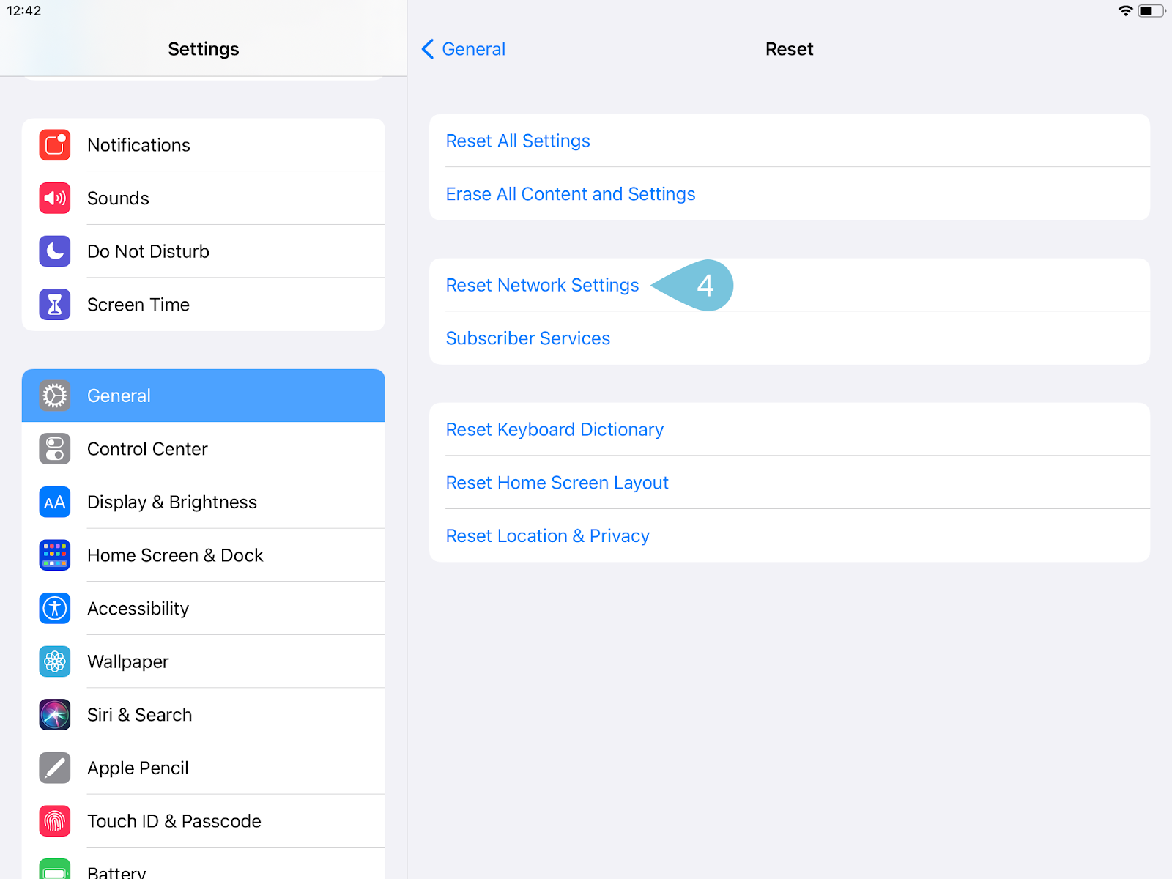Tap the Notifications red icon
Screen dimensions: 1172x879
tap(55, 145)
